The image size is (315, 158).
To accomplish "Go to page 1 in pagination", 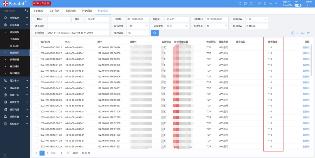I will (x=42, y=153).
